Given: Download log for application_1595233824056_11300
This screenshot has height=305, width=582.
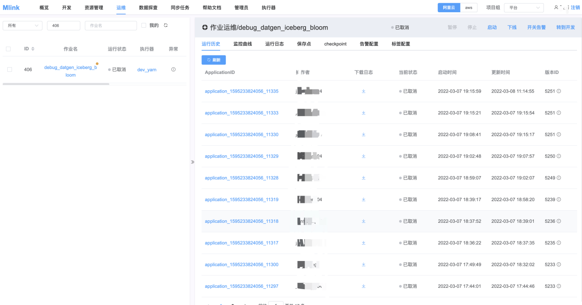Looking at the screenshot, I should 363,265.
